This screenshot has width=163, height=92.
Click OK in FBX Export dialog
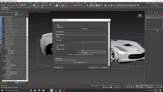click(x=93, y=67)
